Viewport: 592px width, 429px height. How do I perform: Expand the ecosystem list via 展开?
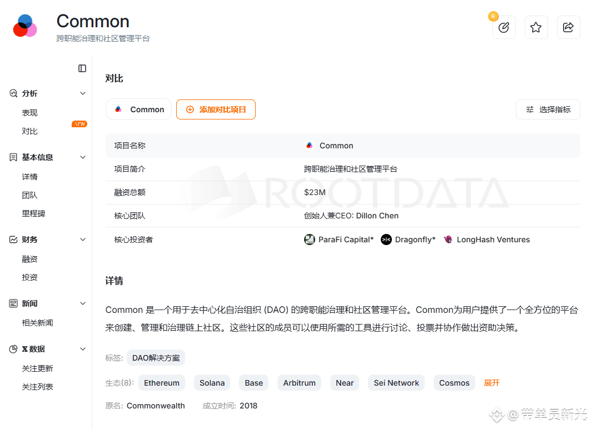[x=491, y=383]
